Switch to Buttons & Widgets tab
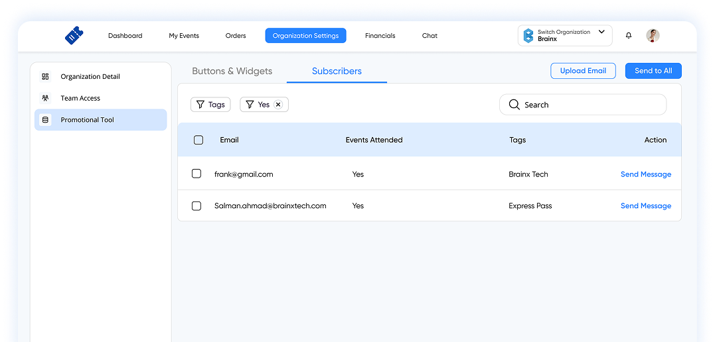Image resolution: width=715 pixels, height=342 pixels. pyautogui.click(x=232, y=71)
